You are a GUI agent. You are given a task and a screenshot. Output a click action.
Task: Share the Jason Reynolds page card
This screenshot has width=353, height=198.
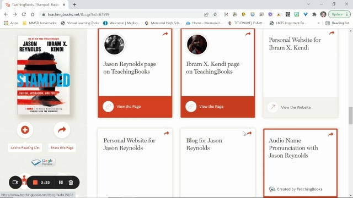coord(165,34)
